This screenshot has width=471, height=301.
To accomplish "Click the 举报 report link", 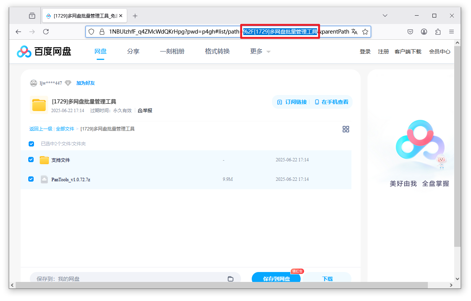I will pyautogui.click(x=145, y=111).
